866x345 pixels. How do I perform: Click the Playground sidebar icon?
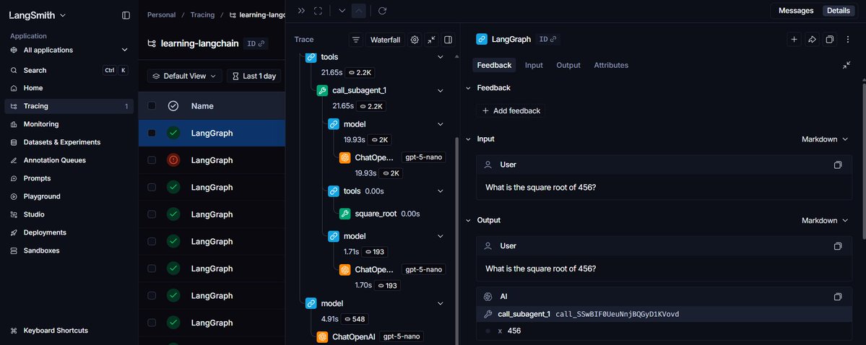pyautogui.click(x=14, y=196)
